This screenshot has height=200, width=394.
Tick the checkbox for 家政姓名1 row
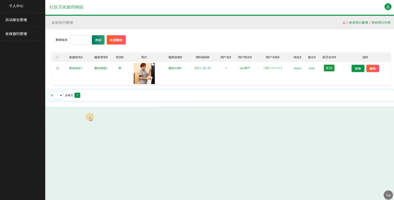[57, 68]
